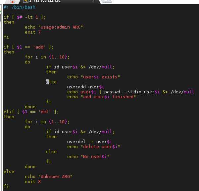Click the 'useradd user$i' line
Screen dimensions: 199x191
pos(86,87)
